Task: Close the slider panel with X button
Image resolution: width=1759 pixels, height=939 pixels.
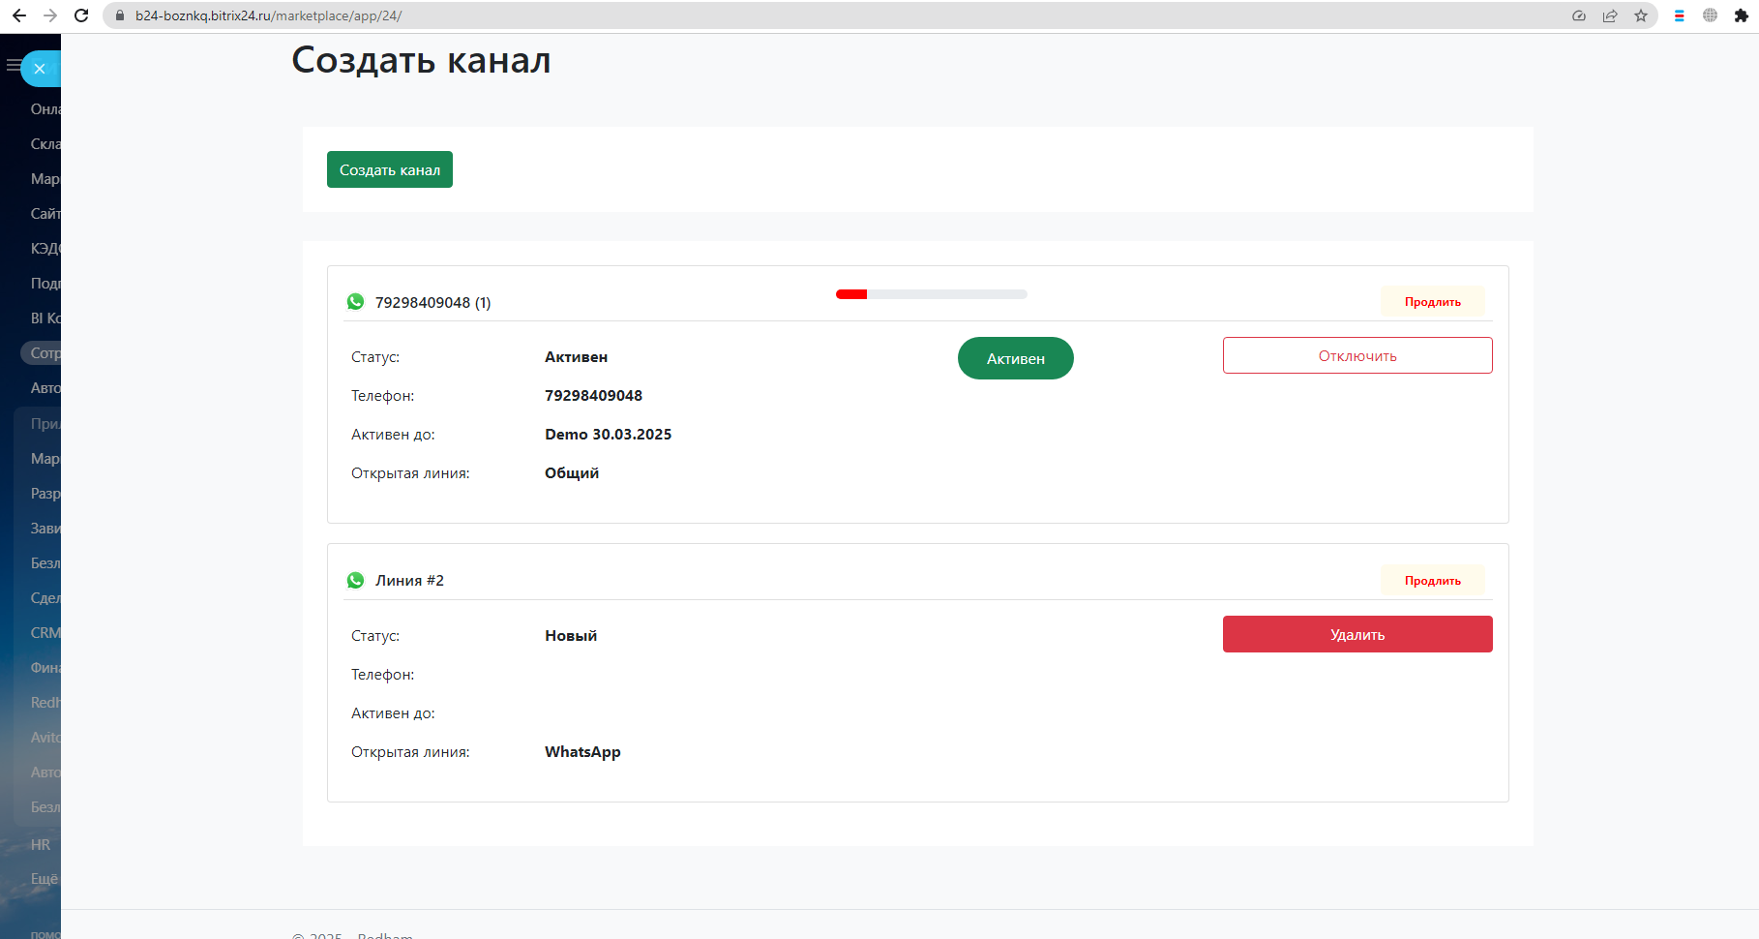Action: click(x=40, y=69)
